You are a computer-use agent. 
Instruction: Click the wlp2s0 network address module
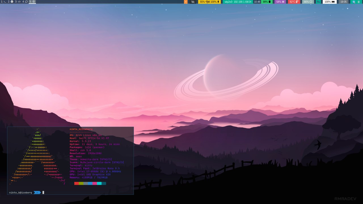238,2
